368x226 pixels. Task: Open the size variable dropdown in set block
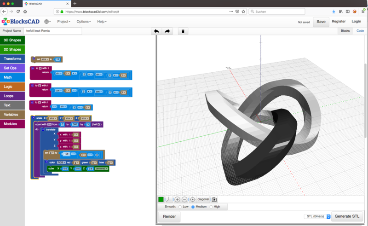coord(45,59)
